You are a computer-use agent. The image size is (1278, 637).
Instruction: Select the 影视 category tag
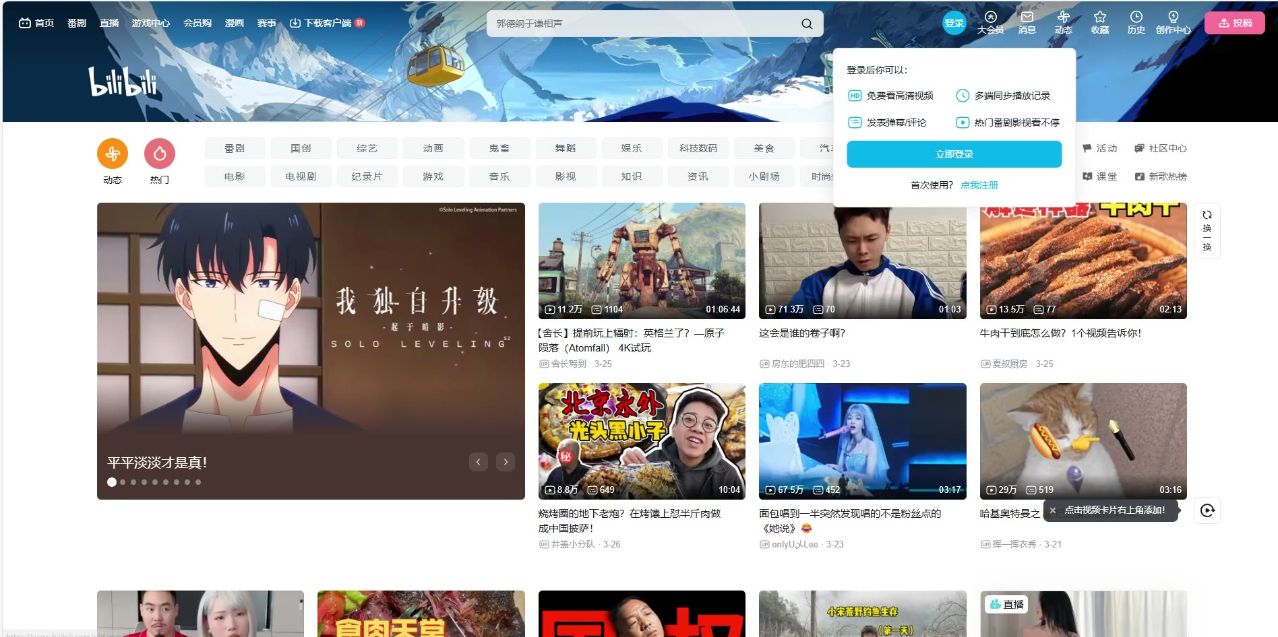click(566, 176)
